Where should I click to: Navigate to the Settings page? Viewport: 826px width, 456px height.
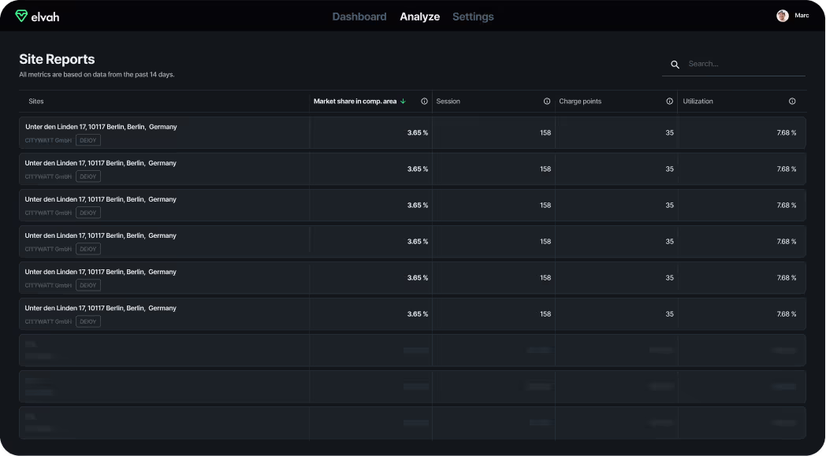(x=473, y=16)
